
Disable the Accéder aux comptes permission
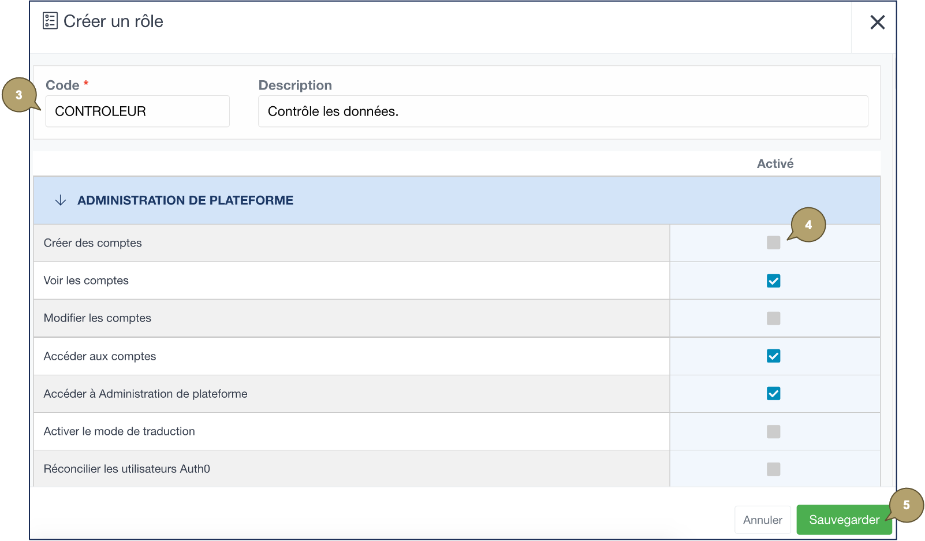click(773, 356)
